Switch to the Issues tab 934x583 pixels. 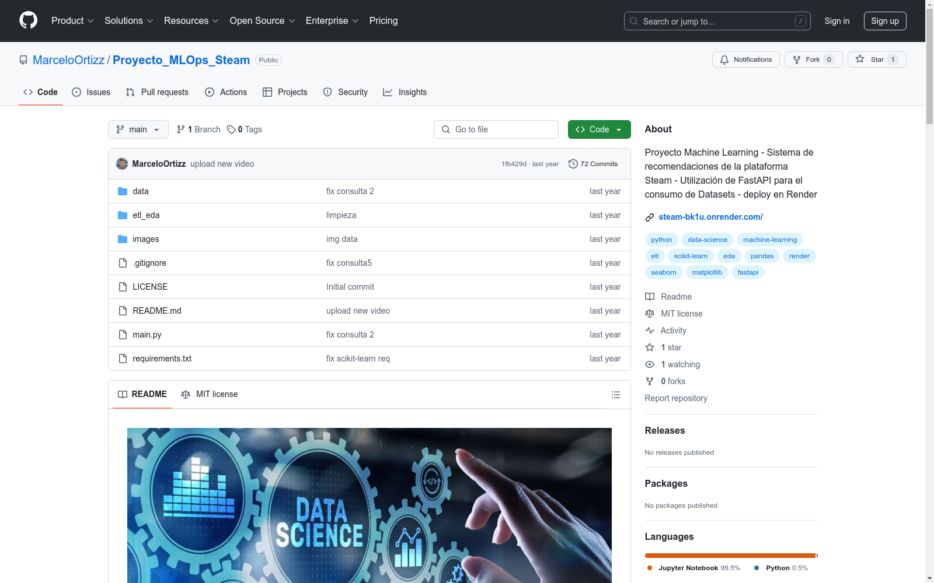pyautogui.click(x=91, y=92)
